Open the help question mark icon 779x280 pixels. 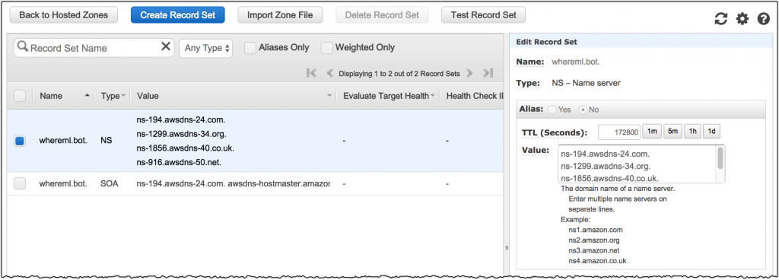763,19
